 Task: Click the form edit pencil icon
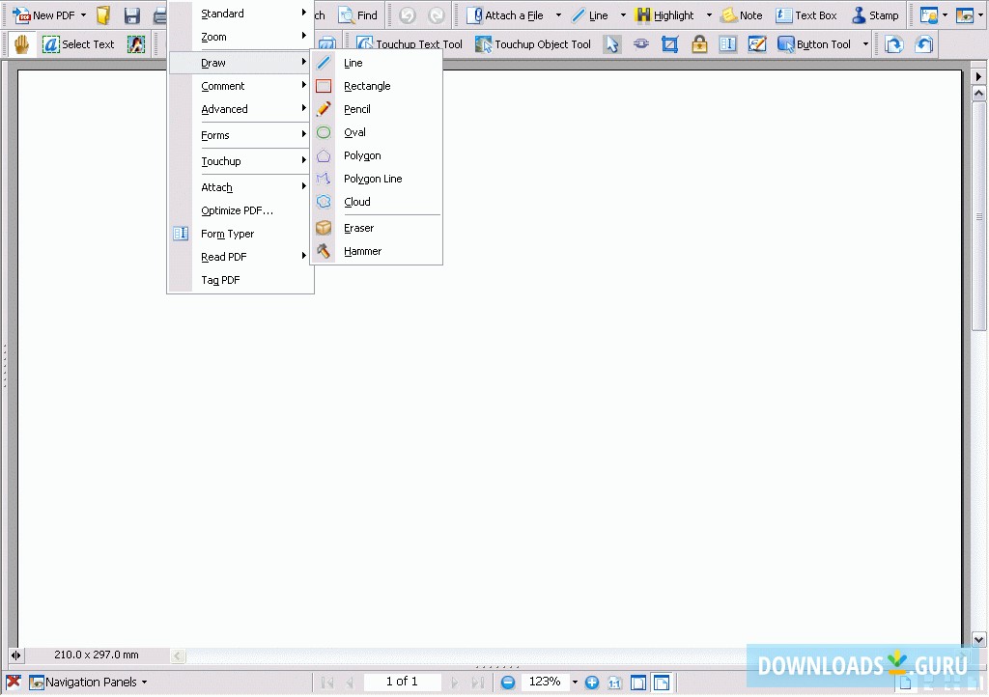click(x=757, y=44)
